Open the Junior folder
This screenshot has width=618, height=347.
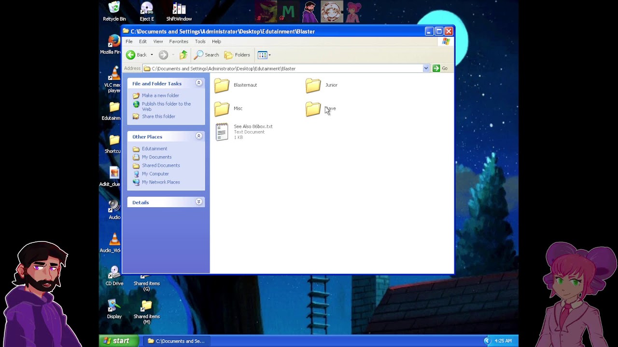(x=322, y=85)
